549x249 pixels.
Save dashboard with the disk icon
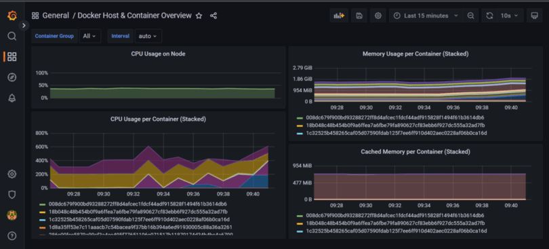[x=359, y=16]
